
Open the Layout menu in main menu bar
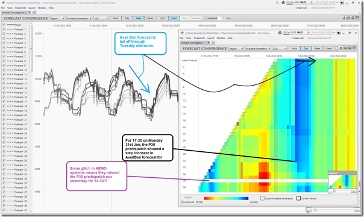pos(32,8)
